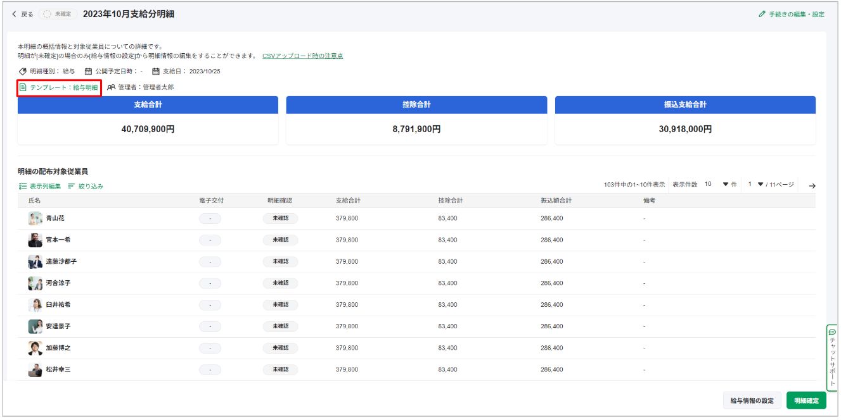Go to next page with right arrow

[812, 185]
